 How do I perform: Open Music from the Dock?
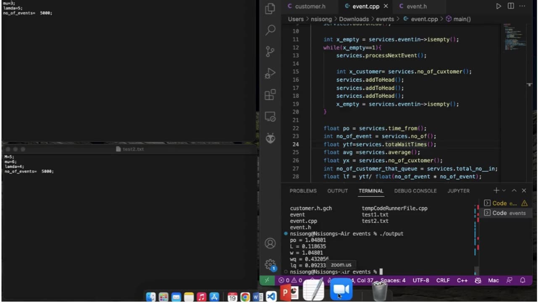[x=202, y=297]
